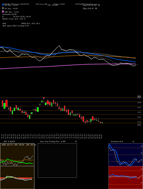Click the 'Day Vol: 0 M' text
Screen dimensions: 143x189
click(90, 8)
